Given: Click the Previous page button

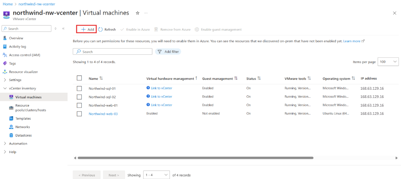Looking at the screenshot, I should 87,175.
